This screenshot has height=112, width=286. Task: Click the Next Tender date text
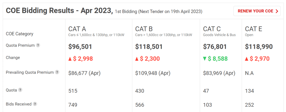coord(170,12)
